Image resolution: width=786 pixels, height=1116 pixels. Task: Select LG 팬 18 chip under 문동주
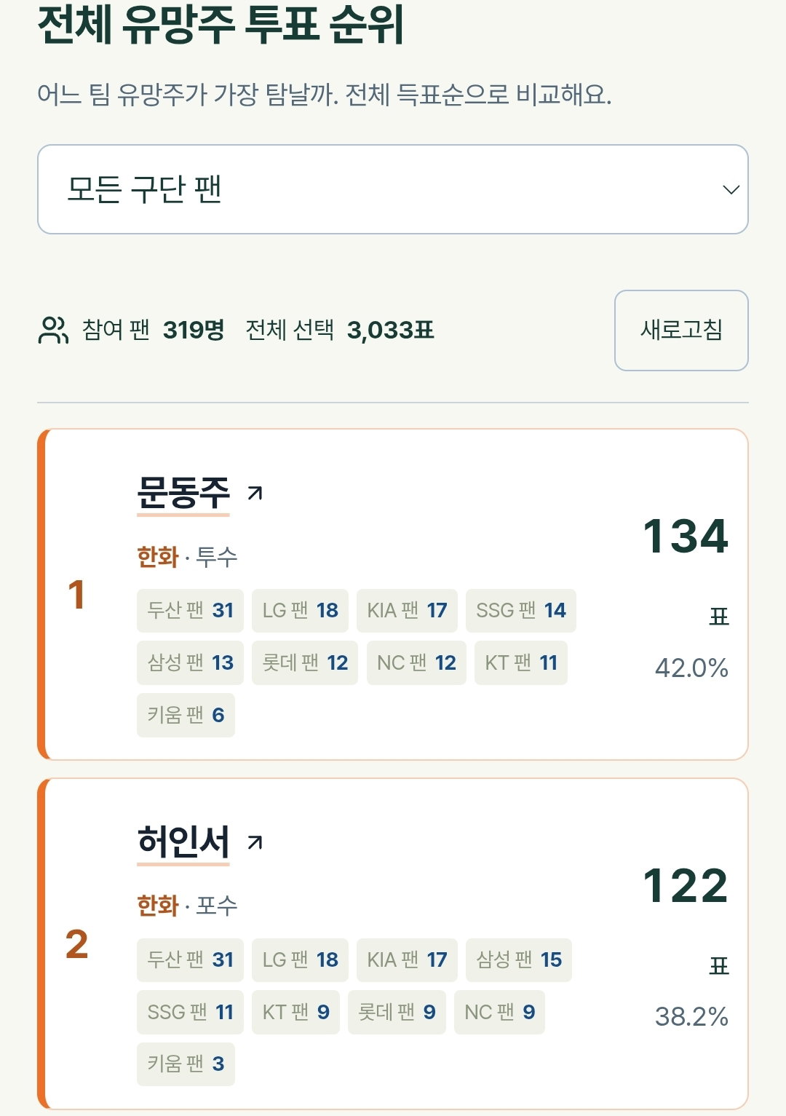(300, 611)
